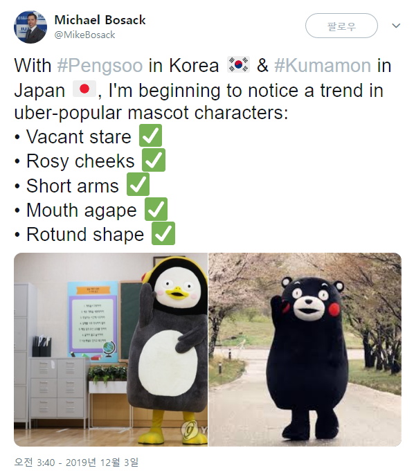Viewport: 414px width, 475px height.
Task: Open the #Kumamon hashtag link
Action: point(323,65)
